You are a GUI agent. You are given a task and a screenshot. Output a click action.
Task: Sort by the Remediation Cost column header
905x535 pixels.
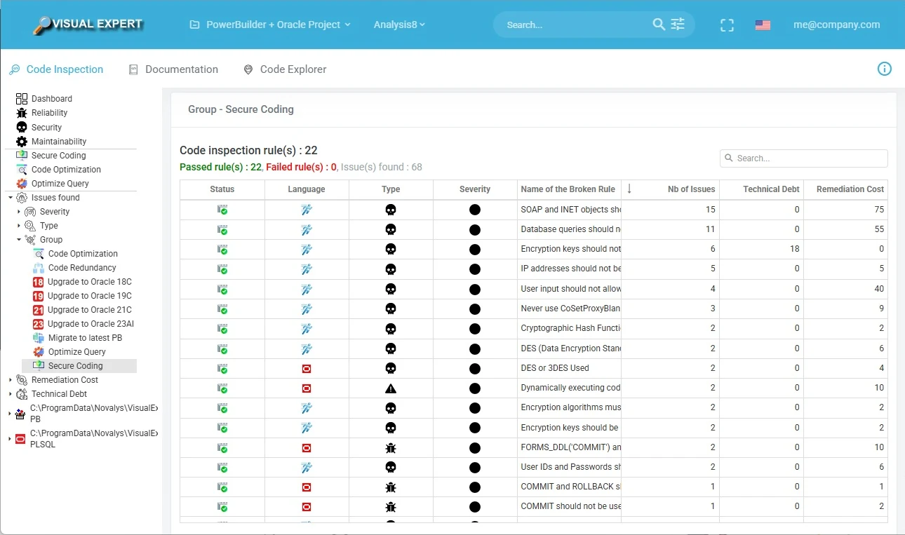coord(845,189)
